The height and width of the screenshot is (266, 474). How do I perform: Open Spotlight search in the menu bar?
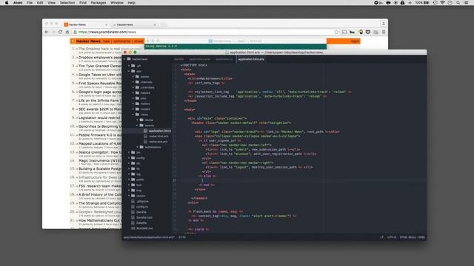[458, 3]
